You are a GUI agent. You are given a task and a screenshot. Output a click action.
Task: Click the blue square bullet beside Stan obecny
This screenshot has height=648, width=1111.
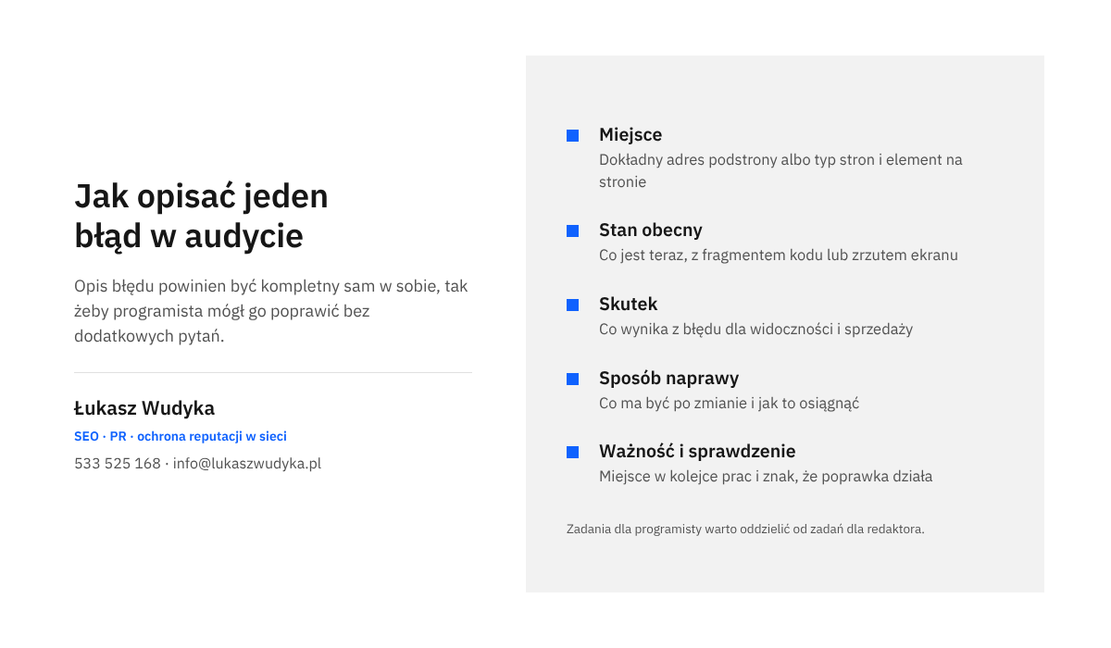(572, 231)
